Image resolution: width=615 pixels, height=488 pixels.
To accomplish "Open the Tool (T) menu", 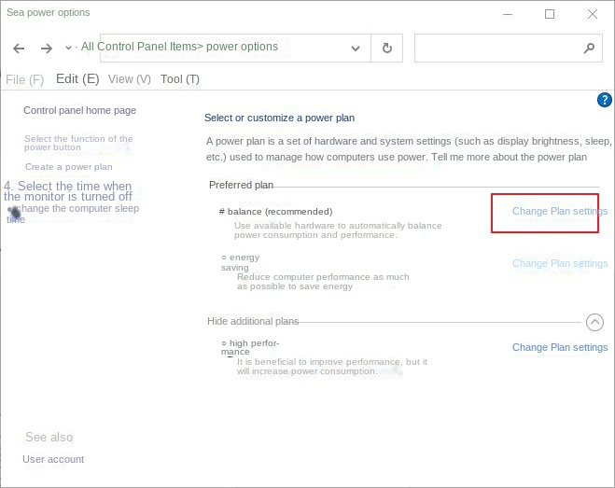I will (180, 79).
